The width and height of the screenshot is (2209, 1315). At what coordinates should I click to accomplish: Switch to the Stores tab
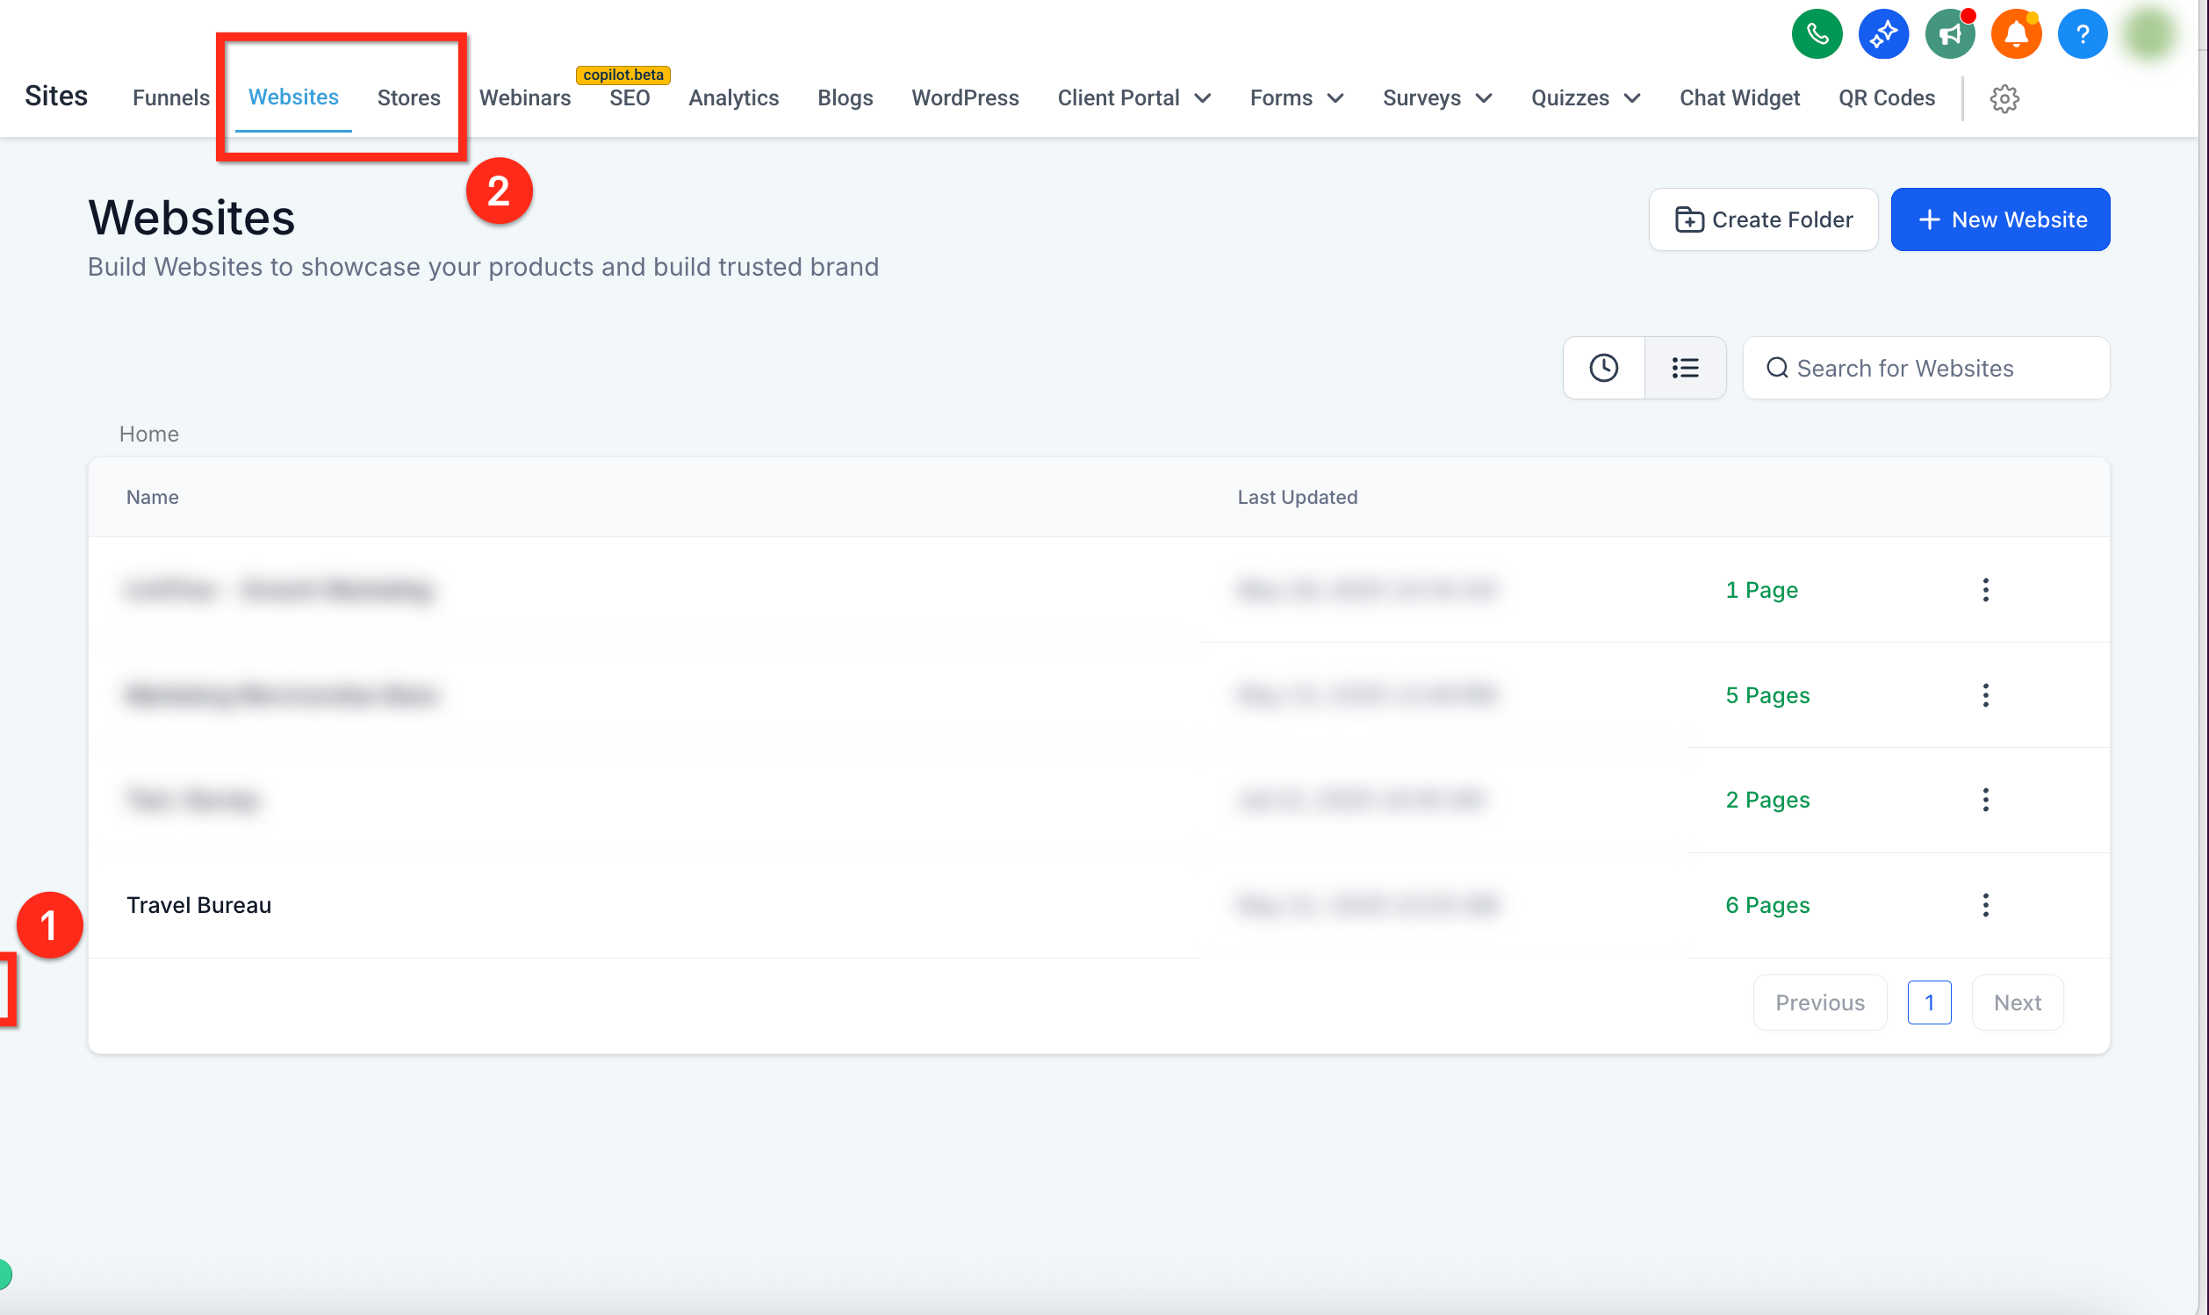pos(408,97)
